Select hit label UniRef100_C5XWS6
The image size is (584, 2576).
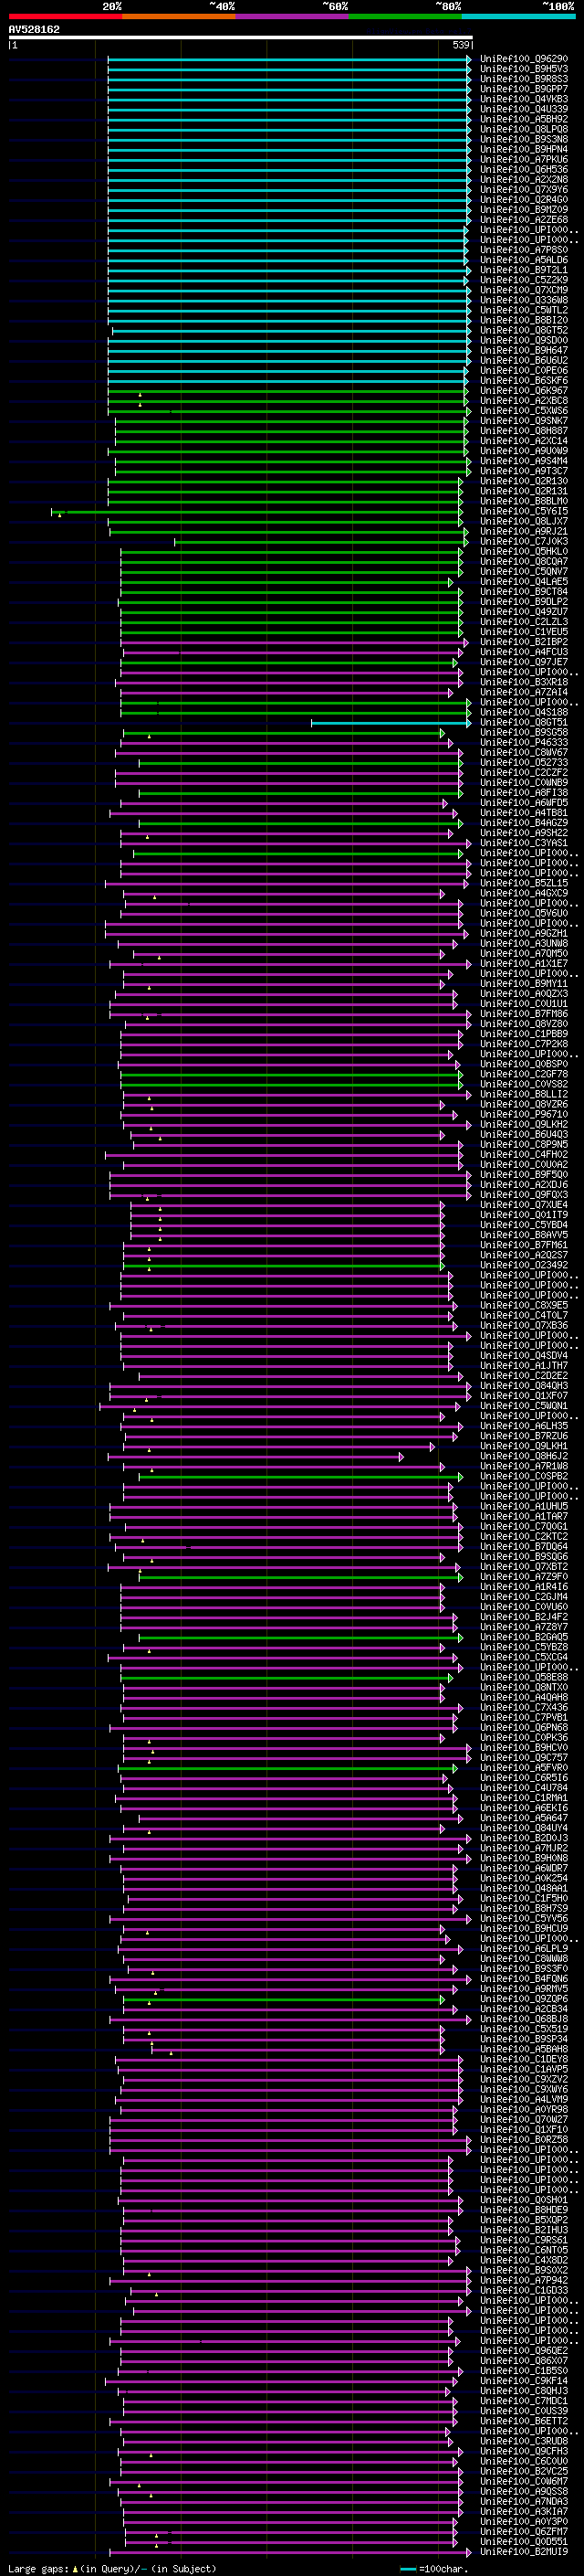(x=524, y=411)
